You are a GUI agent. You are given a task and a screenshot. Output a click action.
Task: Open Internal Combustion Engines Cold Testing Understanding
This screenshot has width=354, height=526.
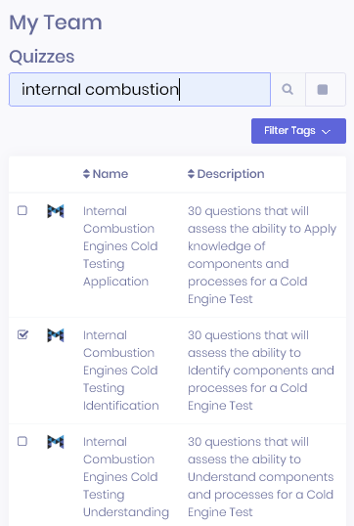(x=126, y=477)
